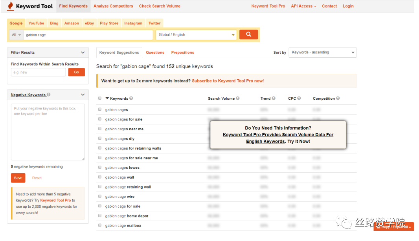Check 'gabion cages for sale near me' checkbox
Screen dimensions: 419x241
pos(100,158)
